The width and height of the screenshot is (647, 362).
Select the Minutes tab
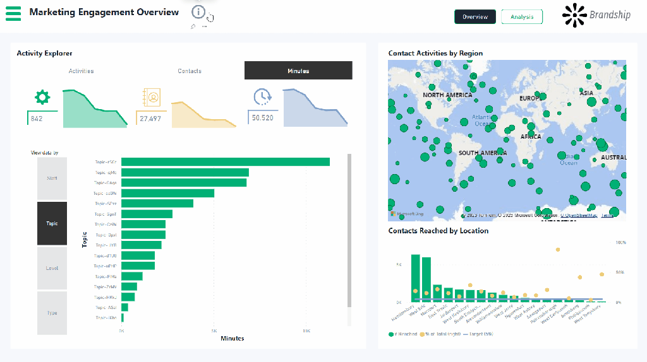pos(298,71)
